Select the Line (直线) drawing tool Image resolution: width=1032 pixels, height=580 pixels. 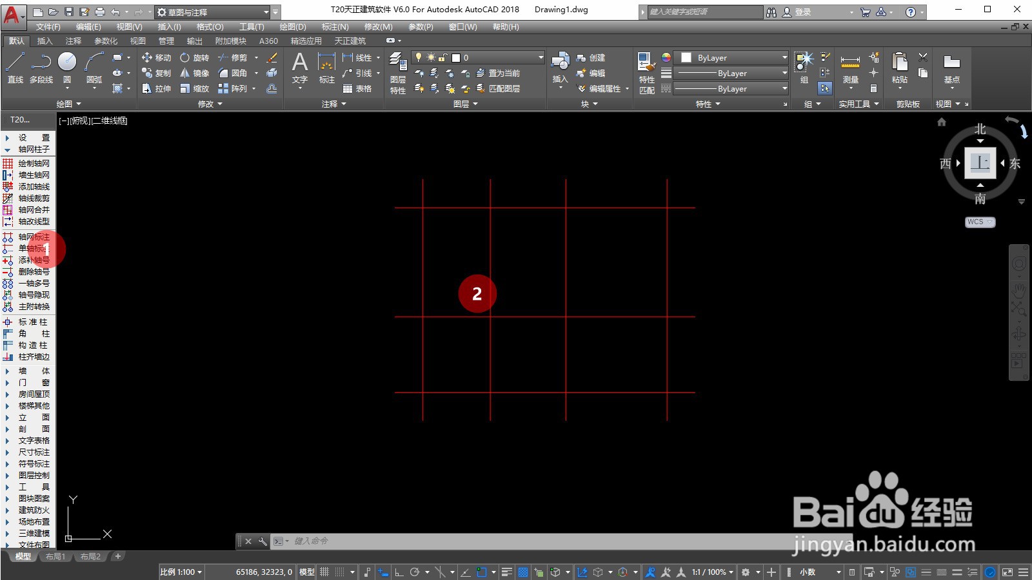click(x=15, y=68)
